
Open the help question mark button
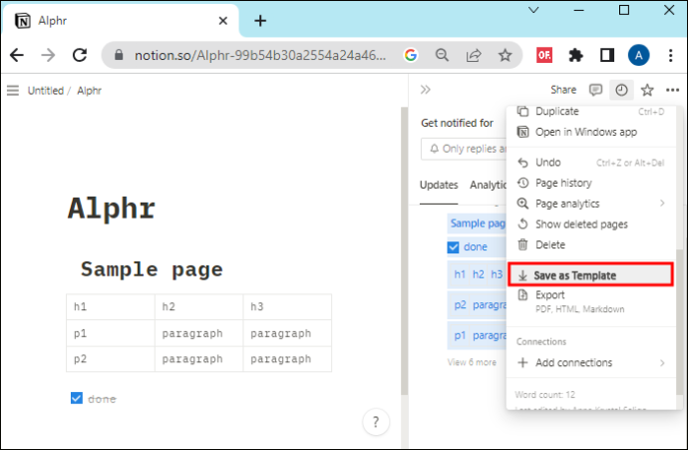(376, 422)
